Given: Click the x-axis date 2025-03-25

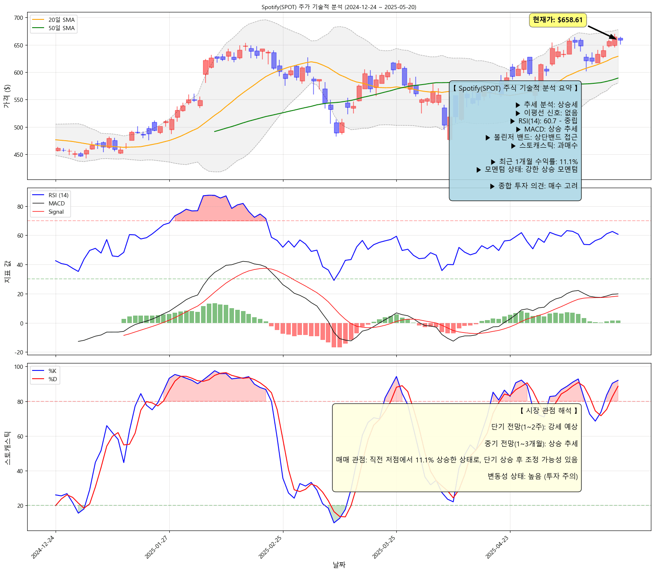Looking at the screenshot, I should (384, 547).
